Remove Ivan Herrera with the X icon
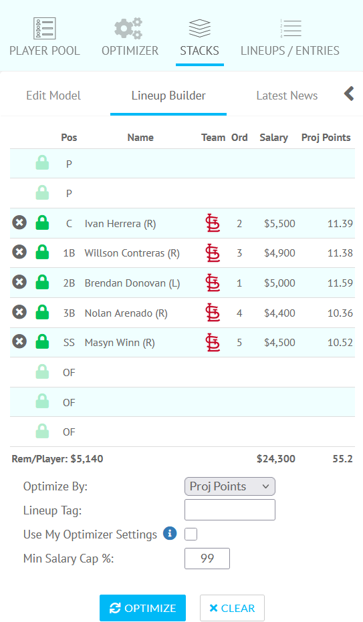This screenshot has width=363, height=622. tap(19, 222)
